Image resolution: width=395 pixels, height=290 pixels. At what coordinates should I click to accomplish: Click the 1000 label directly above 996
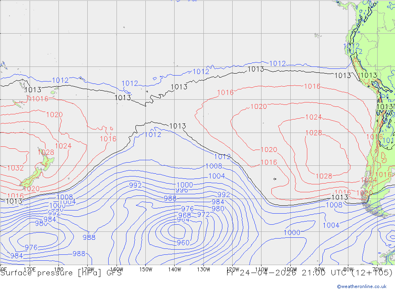point(185,185)
